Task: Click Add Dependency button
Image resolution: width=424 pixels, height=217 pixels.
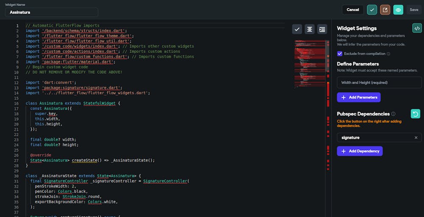Action: point(360,151)
